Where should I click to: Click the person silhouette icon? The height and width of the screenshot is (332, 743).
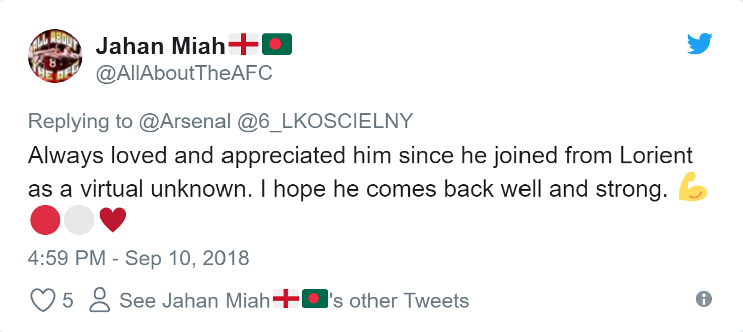point(99,300)
